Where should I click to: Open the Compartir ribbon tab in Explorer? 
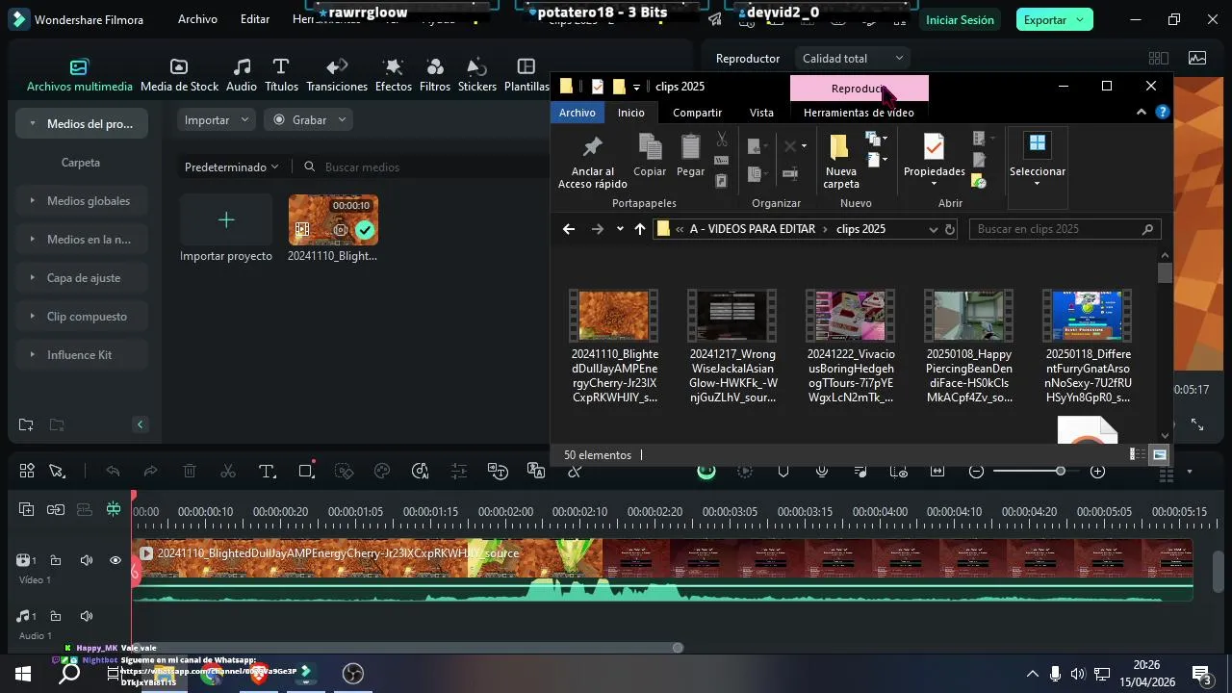click(x=697, y=113)
